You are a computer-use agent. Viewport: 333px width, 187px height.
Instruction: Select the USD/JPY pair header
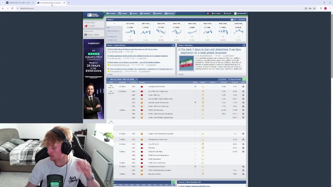point(161,23)
